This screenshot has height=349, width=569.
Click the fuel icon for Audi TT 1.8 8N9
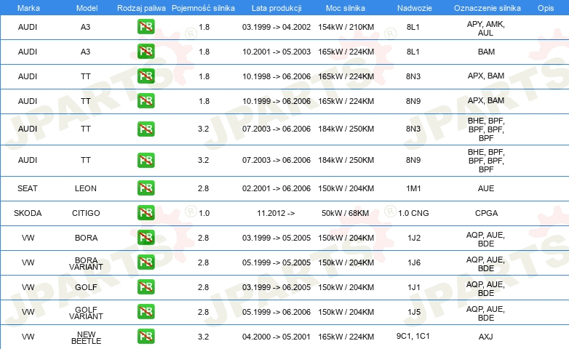tap(146, 101)
